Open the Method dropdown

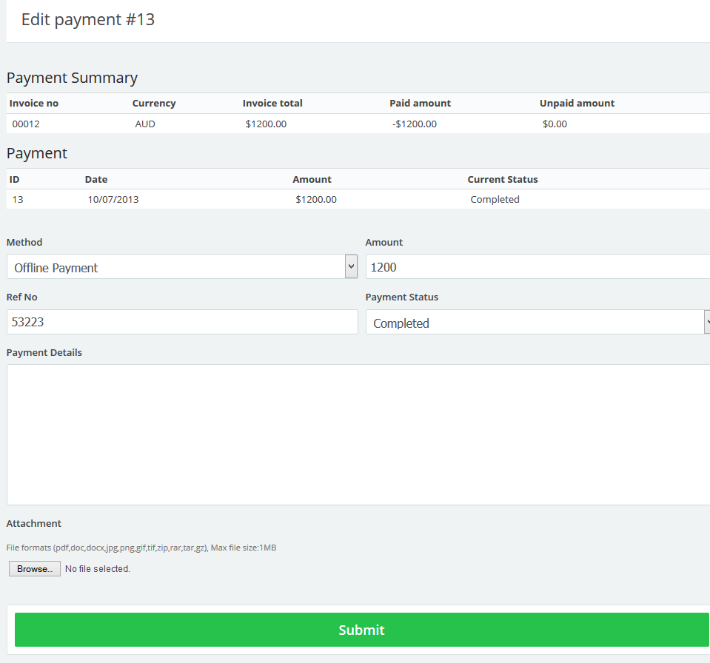click(181, 267)
